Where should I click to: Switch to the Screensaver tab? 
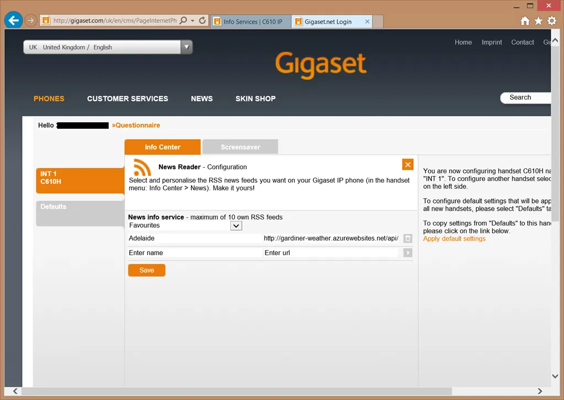(240, 147)
